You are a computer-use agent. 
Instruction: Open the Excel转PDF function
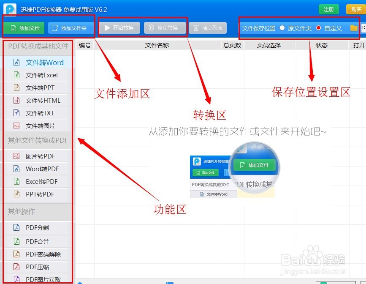(x=38, y=182)
